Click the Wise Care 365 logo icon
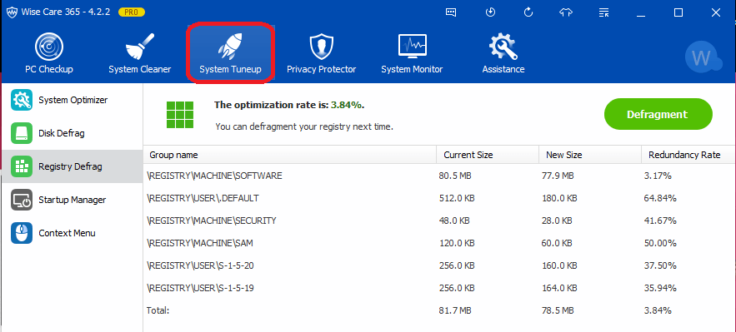This screenshot has width=736, height=332. pos(13,12)
